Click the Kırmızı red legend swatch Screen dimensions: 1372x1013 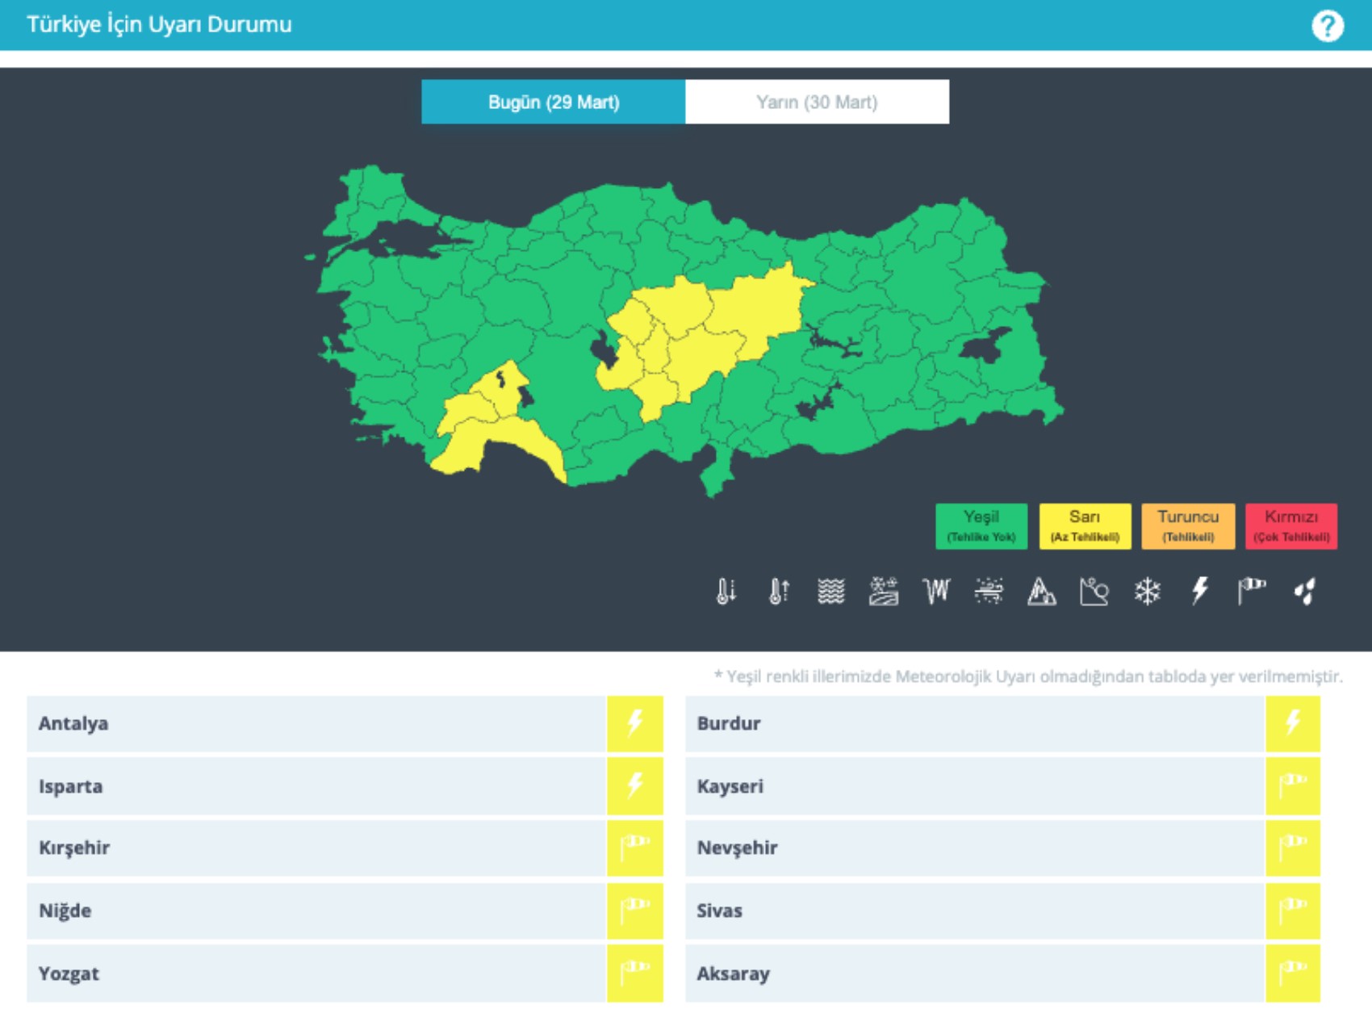(1290, 526)
